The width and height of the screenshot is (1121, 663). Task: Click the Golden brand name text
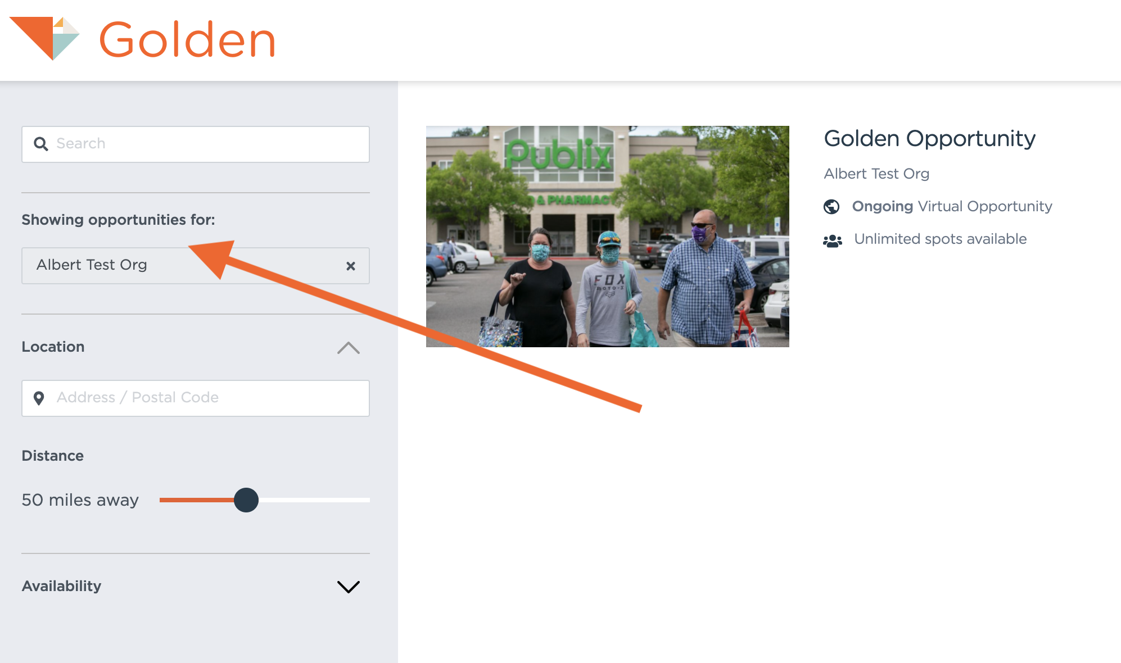[187, 39]
